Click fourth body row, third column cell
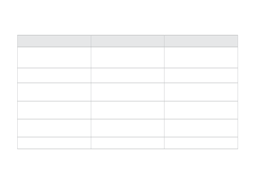This screenshot has width=255, height=181. [x=201, y=110]
